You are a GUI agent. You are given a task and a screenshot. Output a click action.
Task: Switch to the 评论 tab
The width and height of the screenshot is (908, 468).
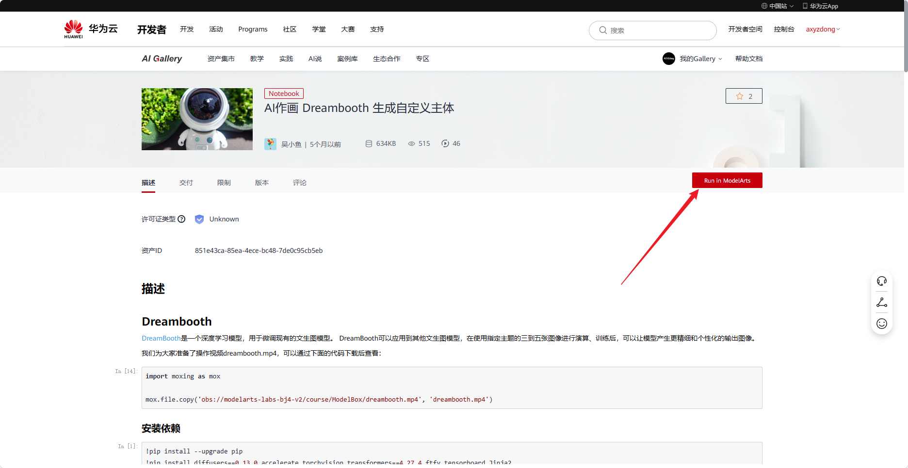300,183
